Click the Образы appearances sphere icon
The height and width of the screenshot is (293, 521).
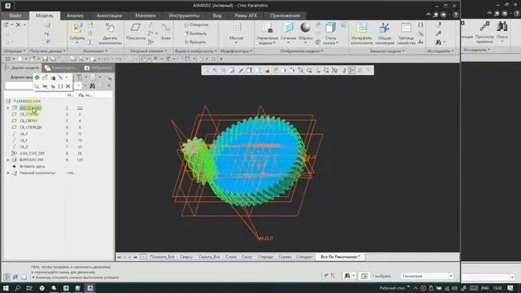click(305, 28)
